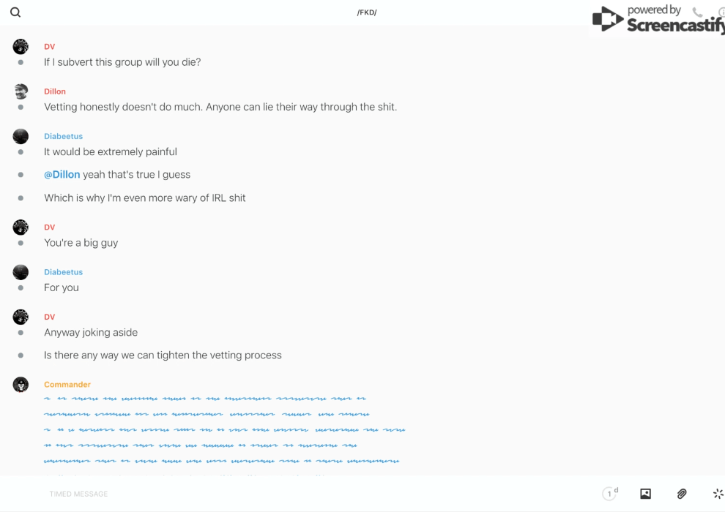Open Commander's avatar picture
725x512 pixels.
pos(21,385)
